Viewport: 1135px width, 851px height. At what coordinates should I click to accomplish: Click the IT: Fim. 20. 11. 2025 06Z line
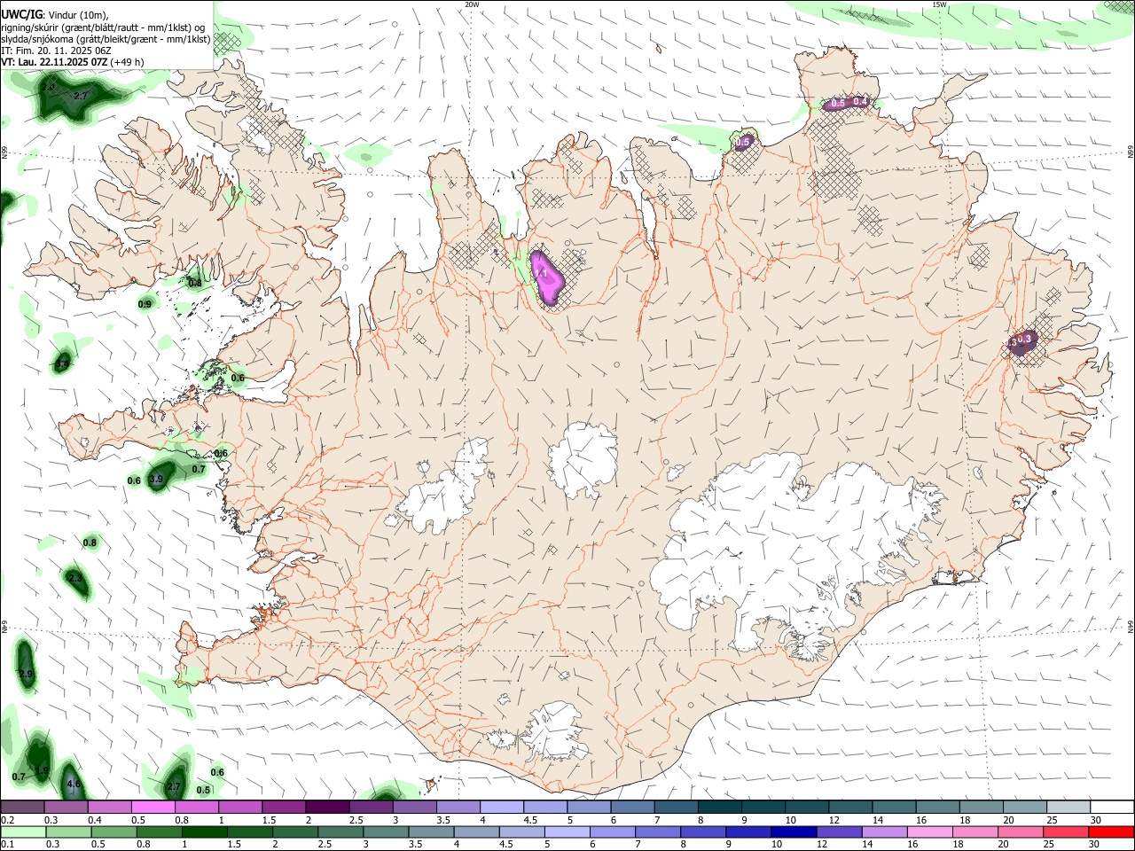[x=56, y=51]
